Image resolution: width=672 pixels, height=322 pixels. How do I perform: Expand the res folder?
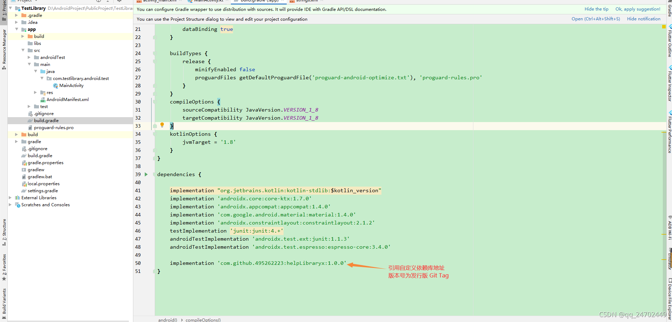tap(35, 93)
